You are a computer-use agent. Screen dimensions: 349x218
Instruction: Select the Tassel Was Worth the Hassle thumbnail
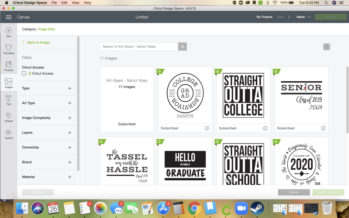click(127, 161)
